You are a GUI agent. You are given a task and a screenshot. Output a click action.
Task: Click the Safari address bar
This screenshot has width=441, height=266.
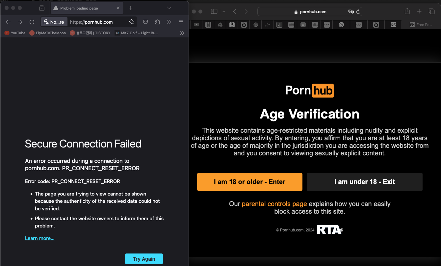click(x=310, y=12)
